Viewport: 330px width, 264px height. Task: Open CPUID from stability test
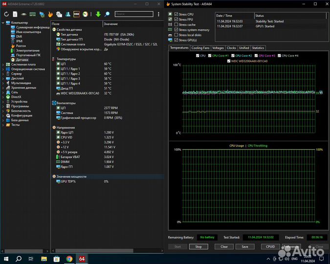(270, 246)
